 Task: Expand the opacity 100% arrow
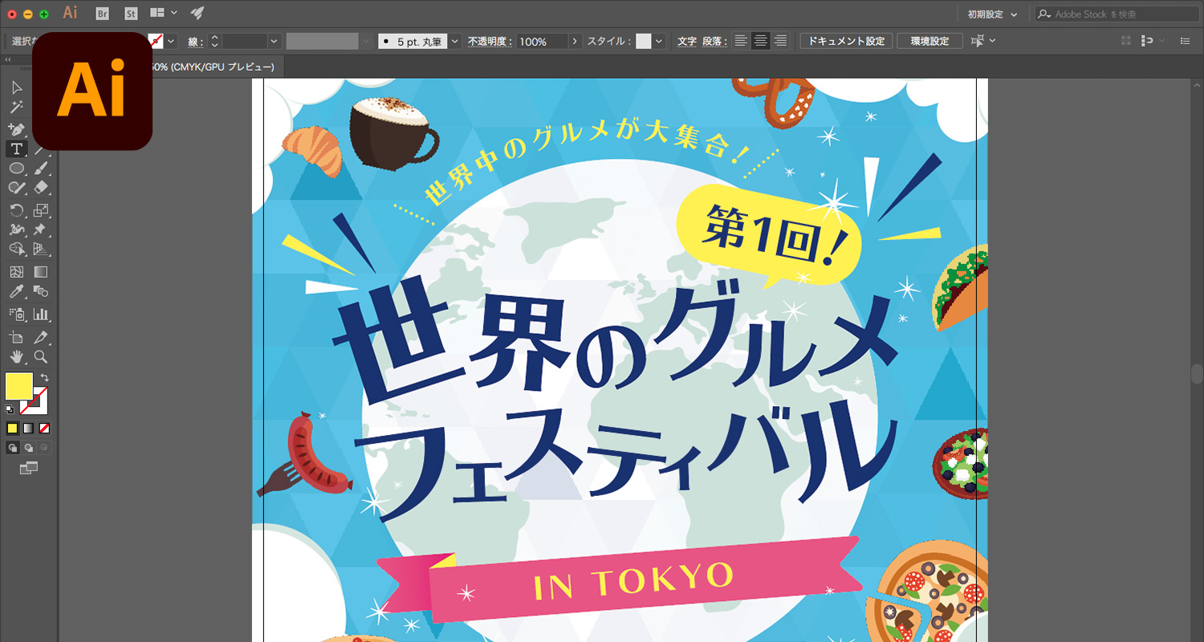click(575, 41)
